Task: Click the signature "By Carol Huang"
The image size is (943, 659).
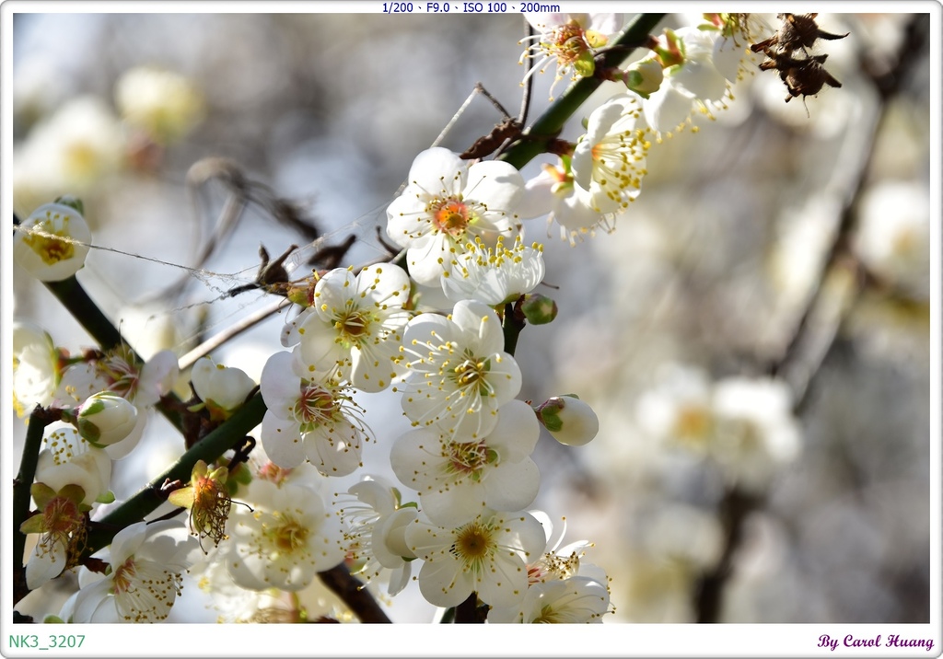Action: point(875,642)
